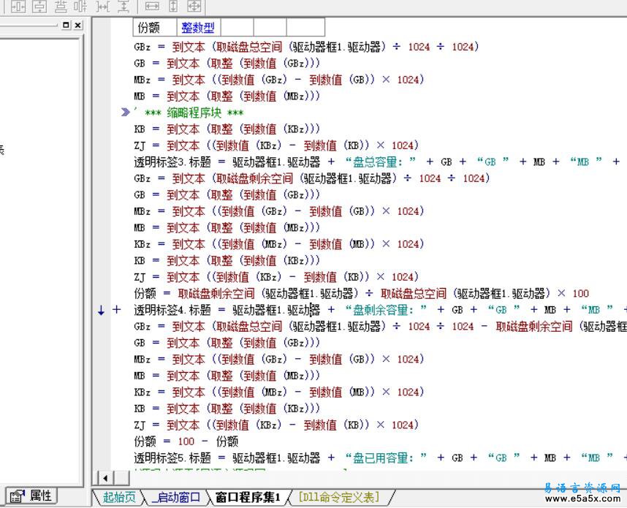This screenshot has height=508, width=627.
Task: Switch to the _启动窗口 tab
Action: click(176, 497)
